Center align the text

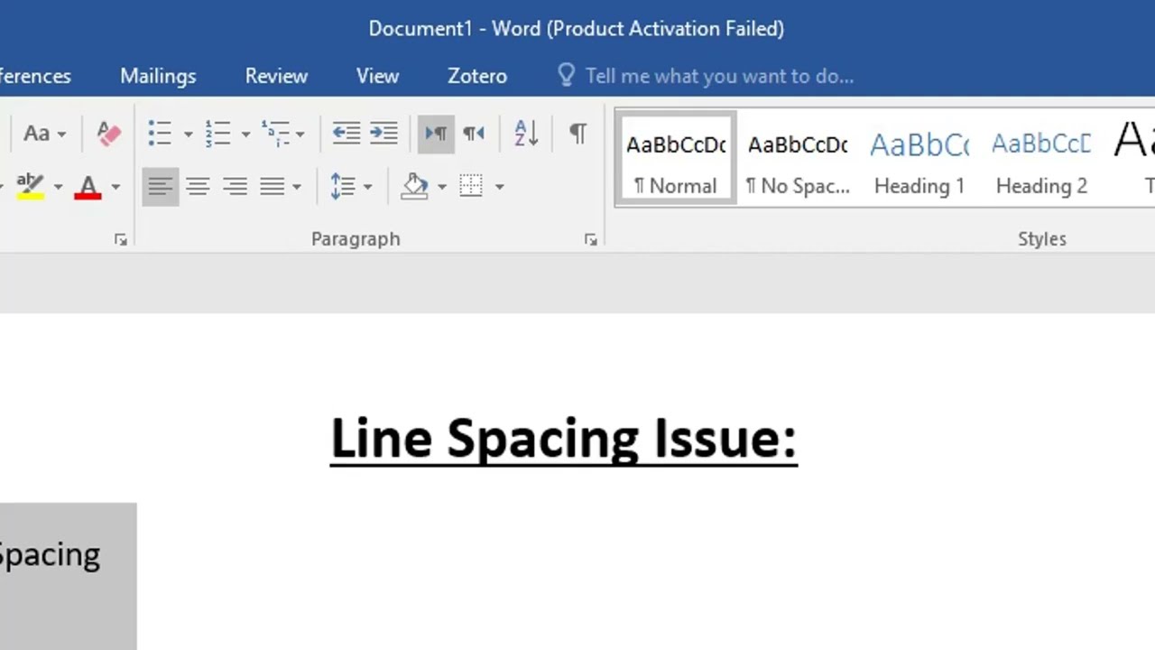pos(198,187)
